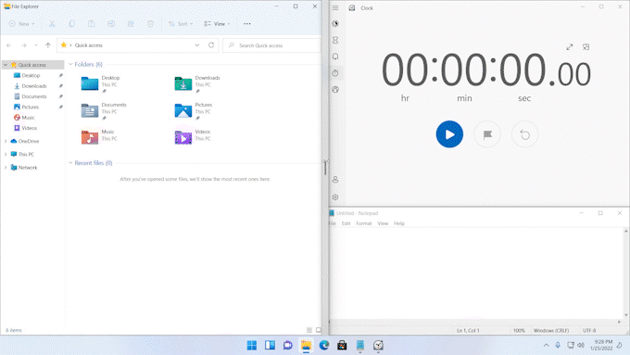Image resolution: width=630 pixels, height=355 pixels.
Task: Open the Edit menu in Notepad
Action: pos(346,223)
